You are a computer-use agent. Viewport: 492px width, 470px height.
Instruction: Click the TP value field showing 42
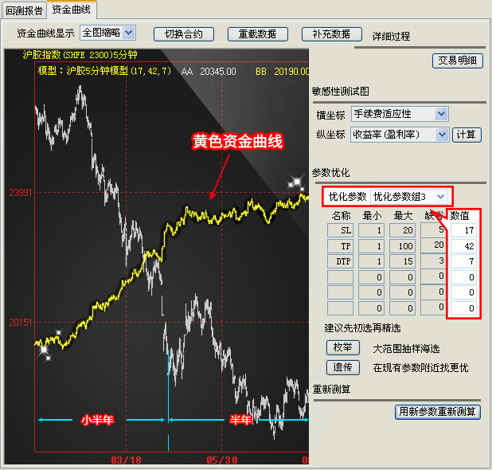point(464,246)
